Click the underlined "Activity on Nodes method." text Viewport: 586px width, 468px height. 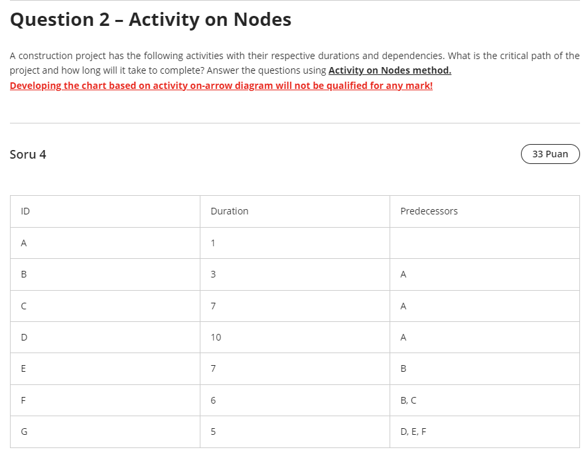[390, 70]
